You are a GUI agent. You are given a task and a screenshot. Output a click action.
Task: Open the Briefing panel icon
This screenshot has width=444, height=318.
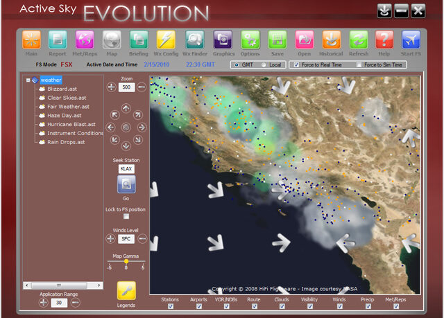139,40
